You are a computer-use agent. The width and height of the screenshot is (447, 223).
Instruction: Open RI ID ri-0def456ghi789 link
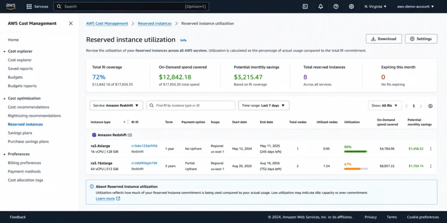click(144, 163)
